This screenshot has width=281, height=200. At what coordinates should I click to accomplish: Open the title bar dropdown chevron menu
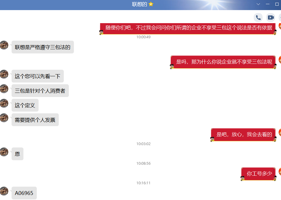pyautogui.click(x=258, y=4)
